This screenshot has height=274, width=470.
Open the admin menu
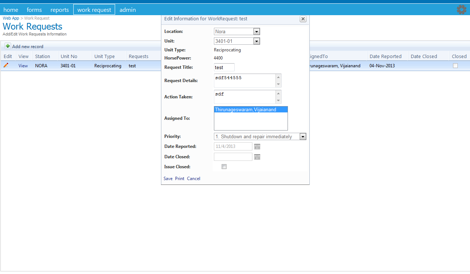(x=128, y=10)
